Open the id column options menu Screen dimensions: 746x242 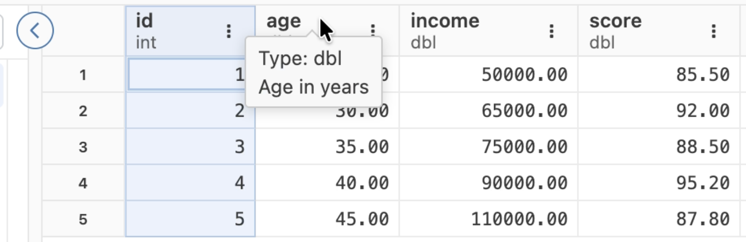[x=229, y=31]
